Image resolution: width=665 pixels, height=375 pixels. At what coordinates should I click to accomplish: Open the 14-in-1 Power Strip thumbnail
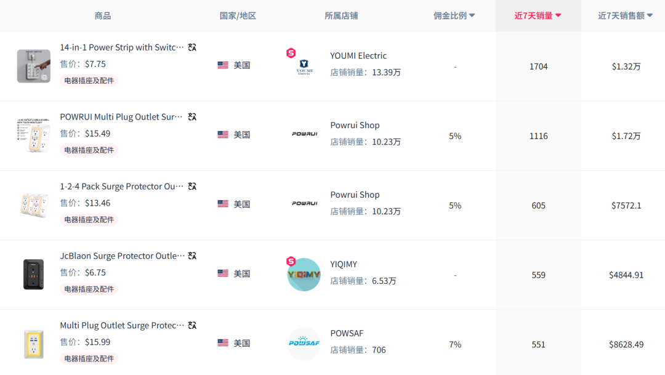(34, 67)
